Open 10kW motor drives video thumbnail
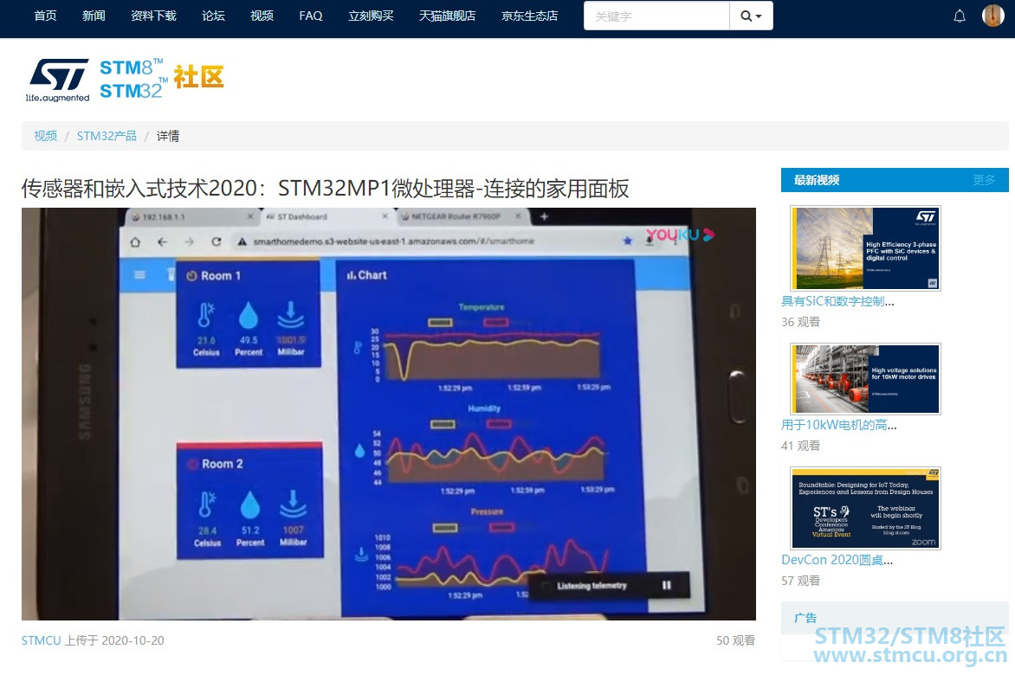The width and height of the screenshot is (1015, 675). [865, 379]
